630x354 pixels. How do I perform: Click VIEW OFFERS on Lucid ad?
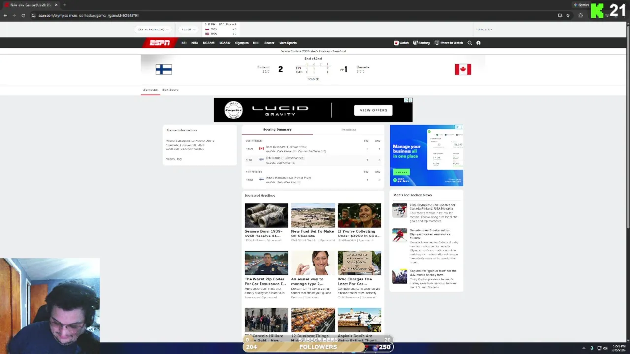coord(374,110)
